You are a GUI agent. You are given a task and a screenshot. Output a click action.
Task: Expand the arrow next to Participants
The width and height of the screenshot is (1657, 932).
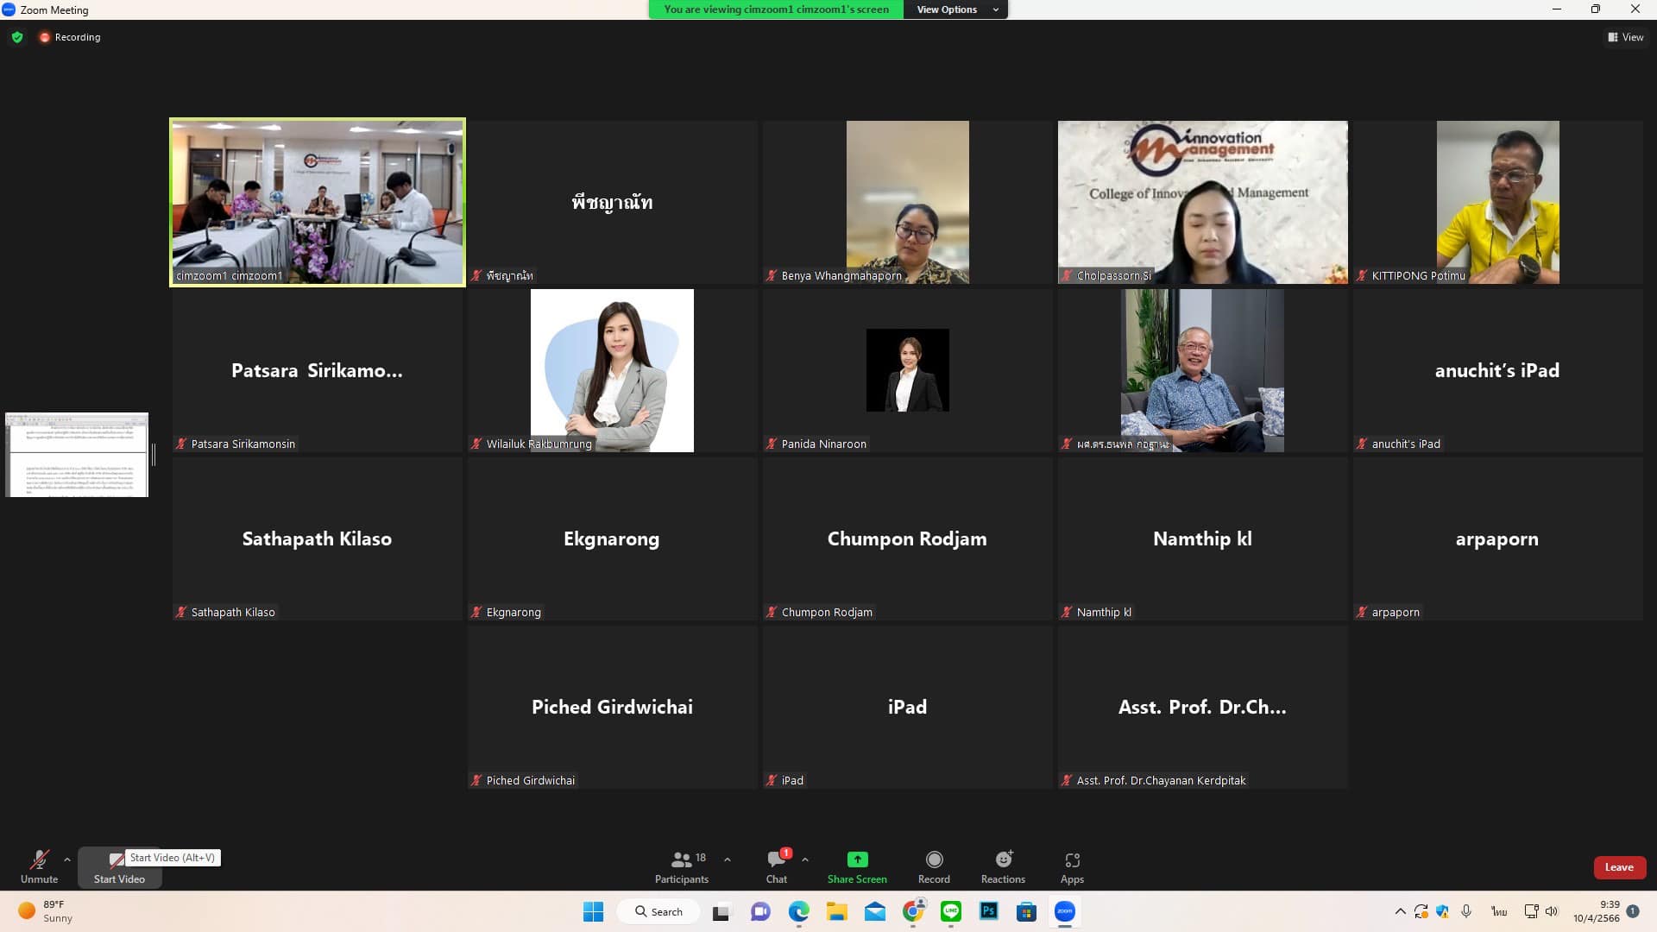click(x=728, y=860)
